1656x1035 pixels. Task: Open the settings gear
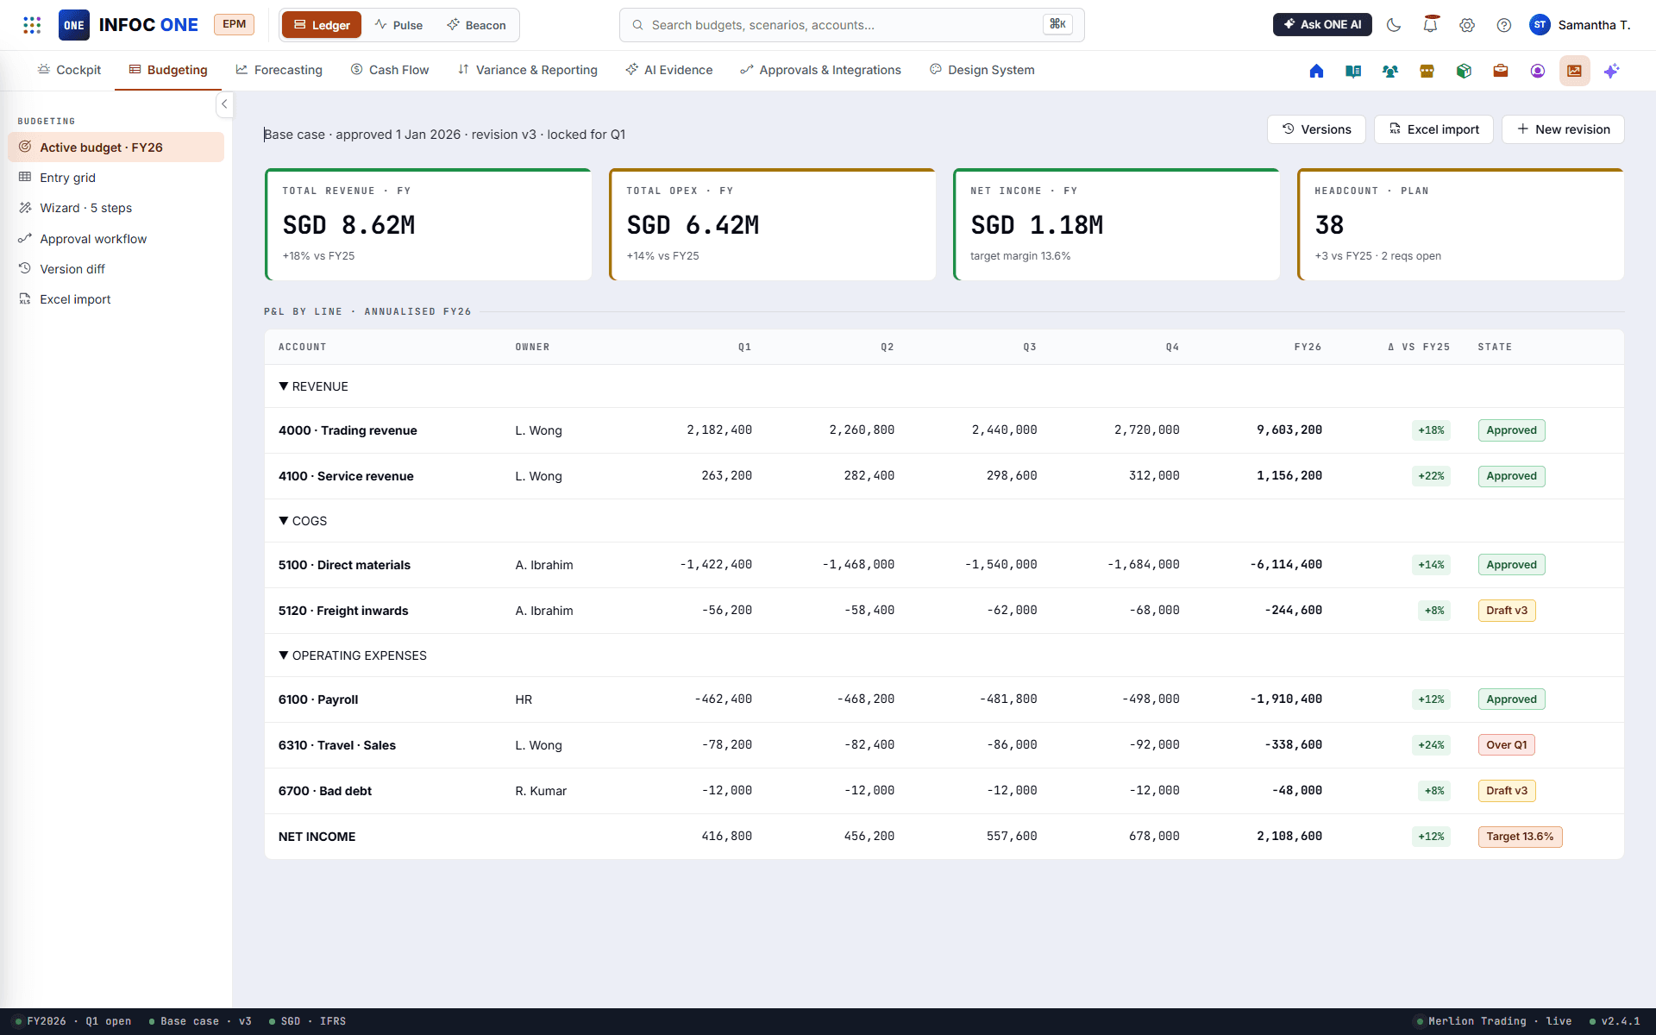(1467, 25)
